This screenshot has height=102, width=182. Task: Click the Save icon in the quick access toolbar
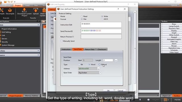[5, 2]
